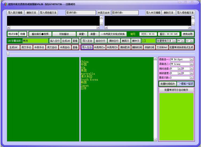Image resolution: width=201 pixels, height=147 pixels.
Task: Open the 语音选一 VW Bridget dropdown
Action: coord(191,59)
